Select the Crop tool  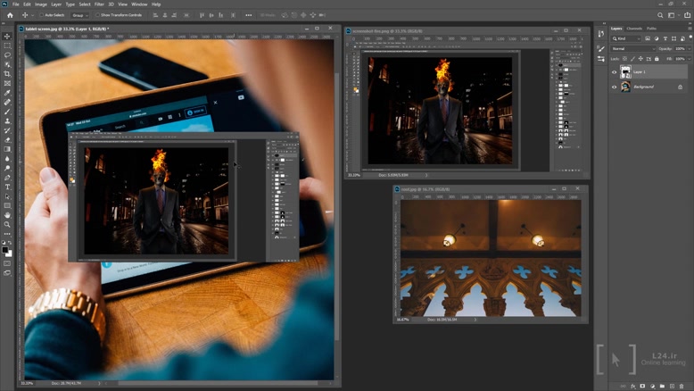click(x=7, y=73)
